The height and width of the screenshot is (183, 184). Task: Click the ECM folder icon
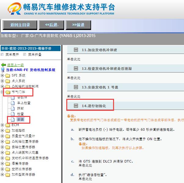pos(8,125)
